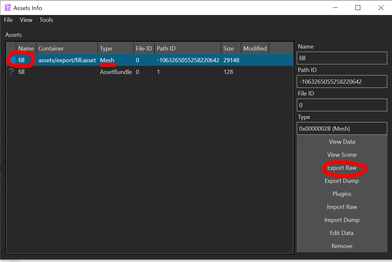Viewport: 392px width, 262px height.
Task: Sort by the Type column header
Action: (116, 49)
